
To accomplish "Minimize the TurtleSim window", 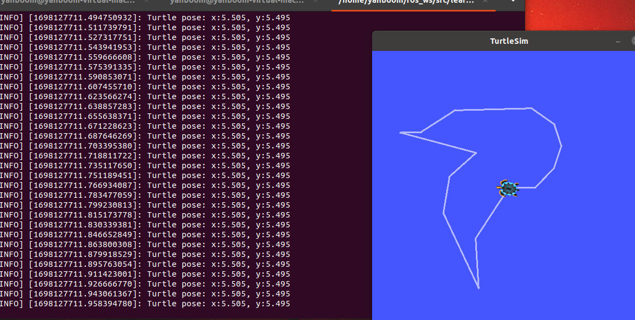I will [x=618, y=41].
